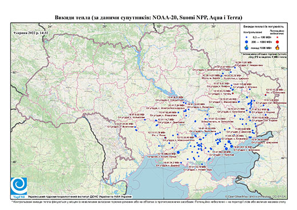Click the map title about NOAA-20 satellites

[x=148, y=18]
